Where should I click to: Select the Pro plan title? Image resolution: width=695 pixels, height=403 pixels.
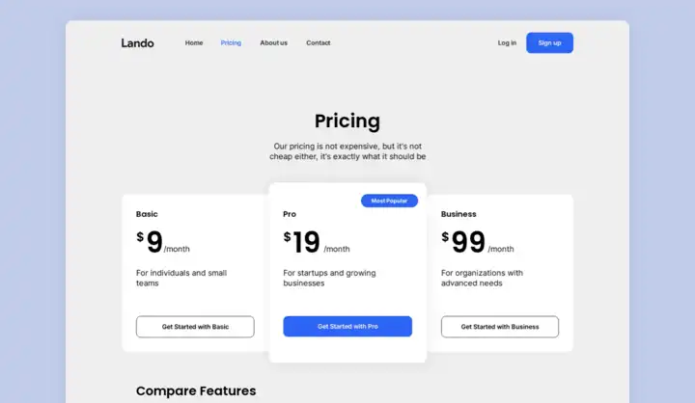[x=290, y=214]
